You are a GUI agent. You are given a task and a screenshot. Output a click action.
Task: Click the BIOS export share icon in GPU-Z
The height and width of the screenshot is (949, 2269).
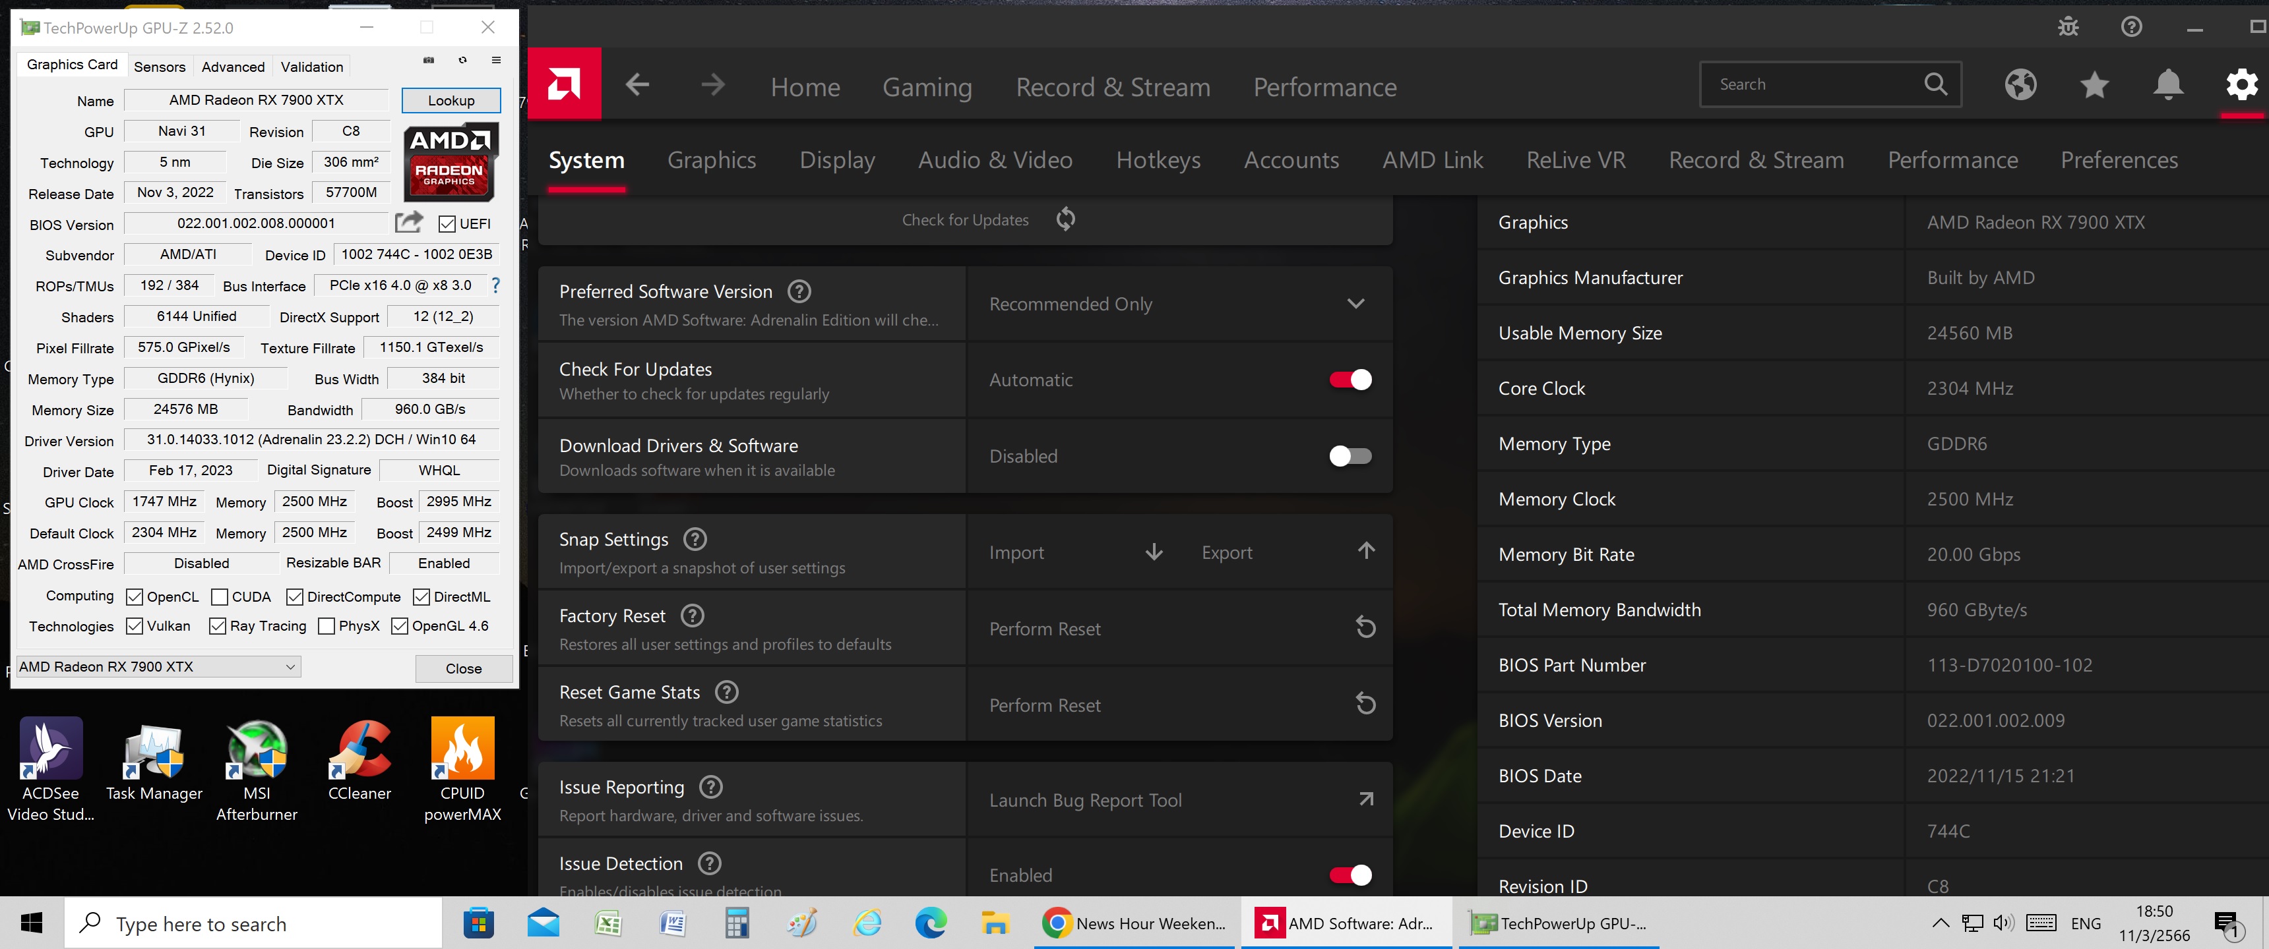pos(408,222)
